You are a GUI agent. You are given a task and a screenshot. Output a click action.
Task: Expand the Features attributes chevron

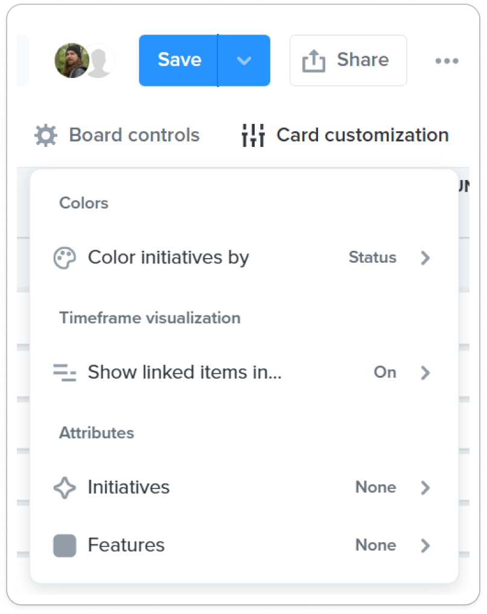click(425, 545)
